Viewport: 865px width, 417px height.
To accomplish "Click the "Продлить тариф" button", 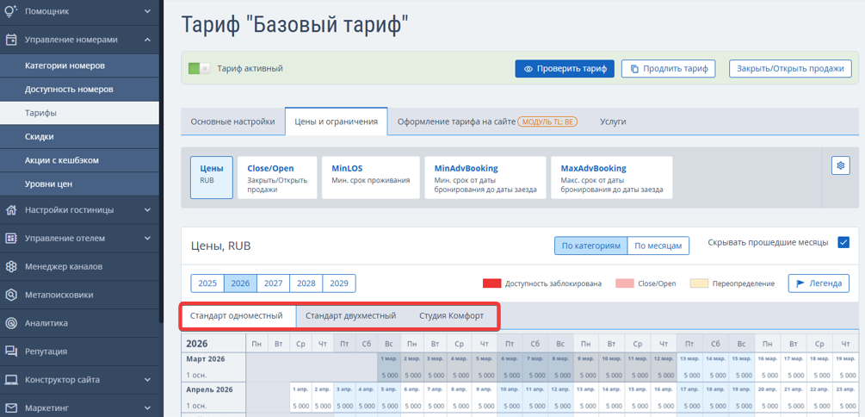I will (x=668, y=68).
